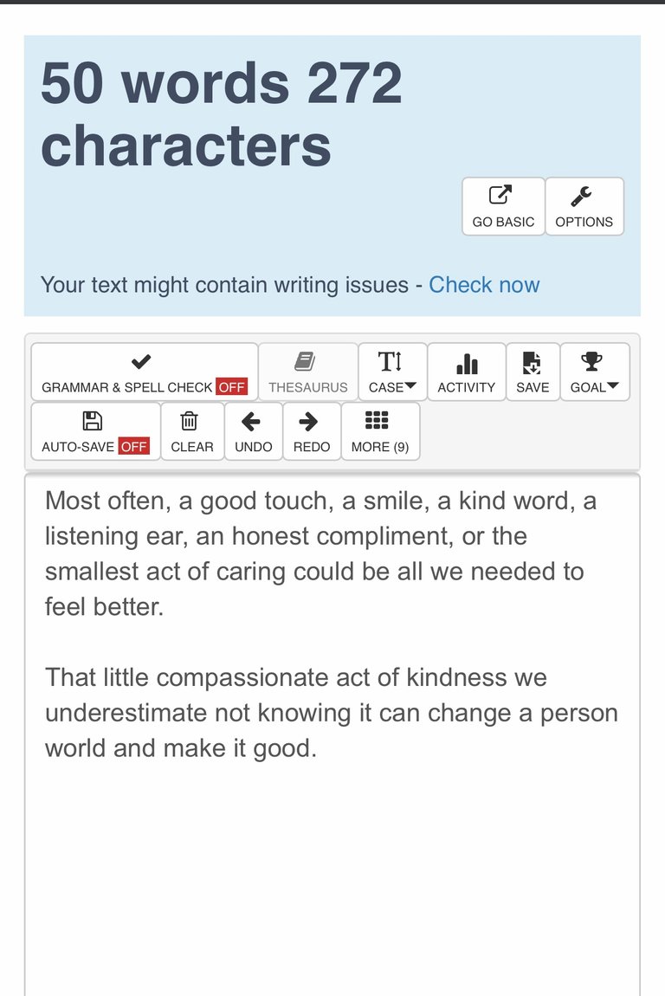Click the word count heading
Screen dimensions: 665x996
(x=221, y=114)
